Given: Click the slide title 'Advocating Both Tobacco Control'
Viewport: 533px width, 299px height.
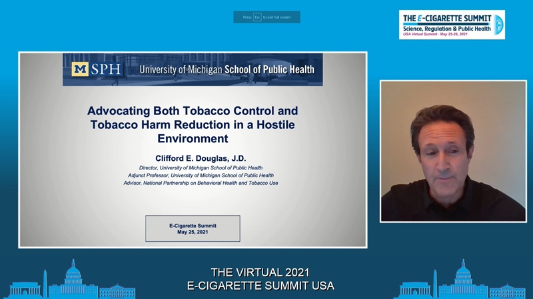Looking at the screenshot, I should click(x=193, y=124).
